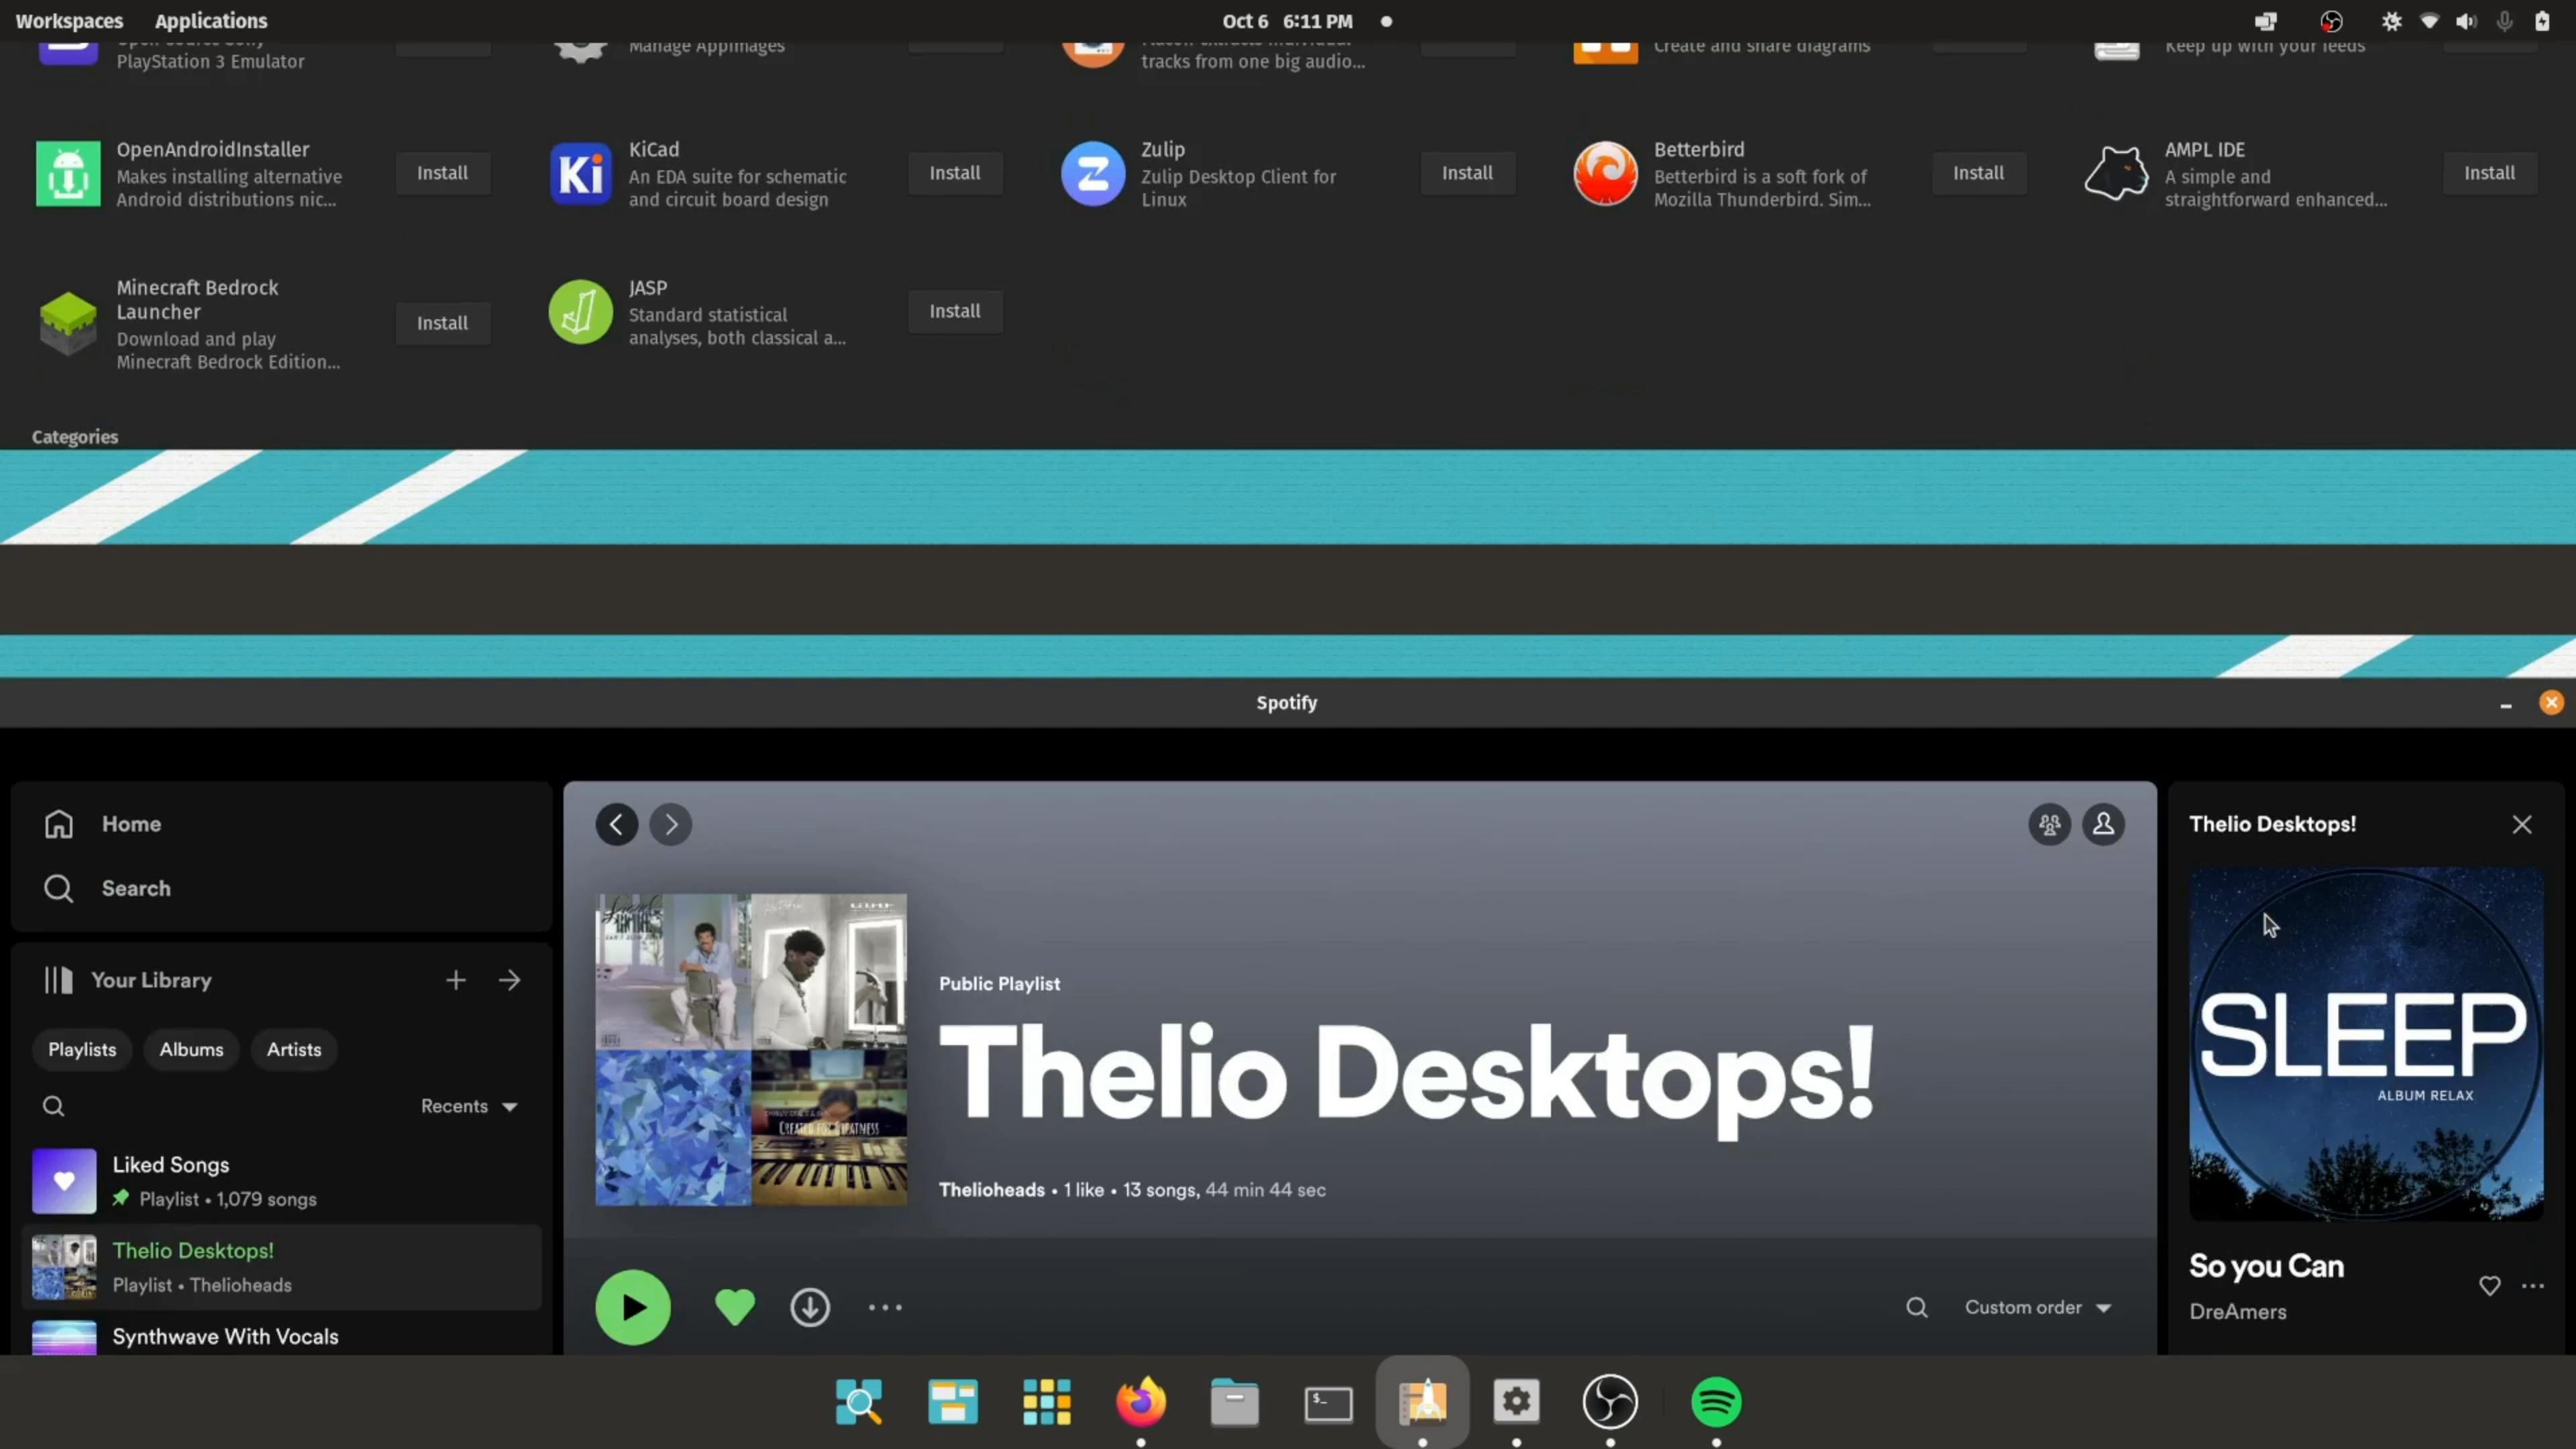Open user profile icon in Spotify
The height and width of the screenshot is (1449, 2576).
coord(2103,824)
